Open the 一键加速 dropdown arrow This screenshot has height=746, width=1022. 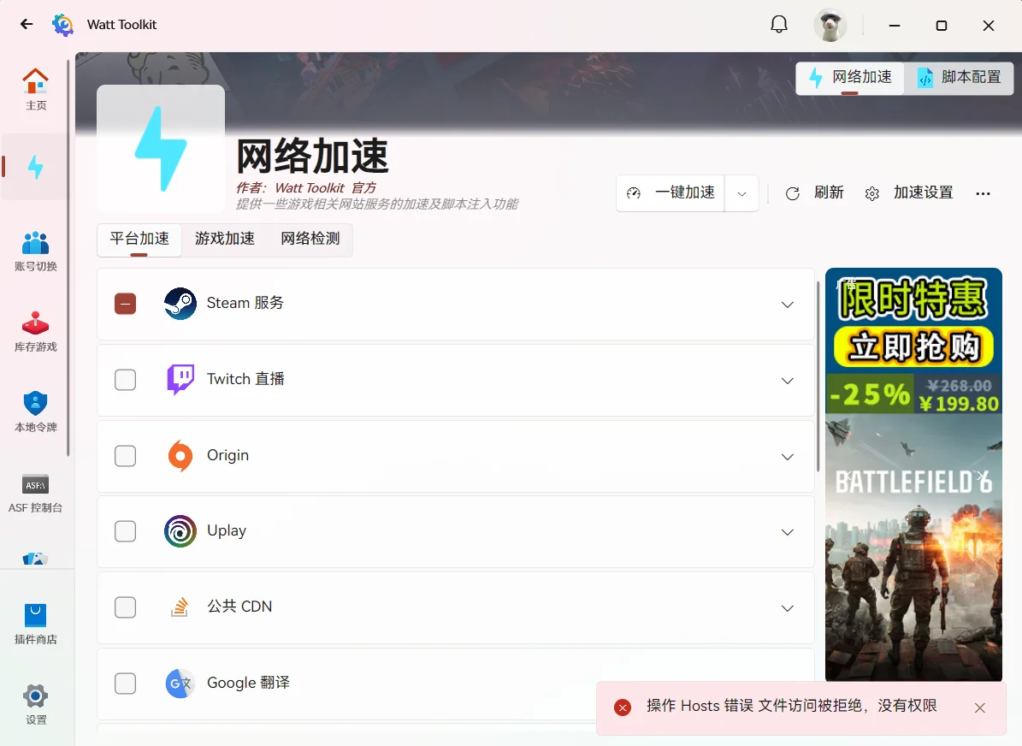point(741,192)
